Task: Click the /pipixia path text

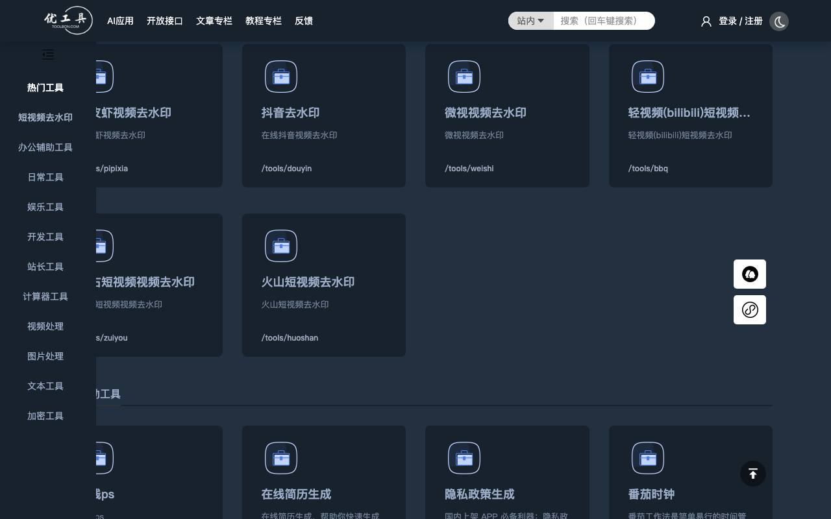Action: (112, 169)
